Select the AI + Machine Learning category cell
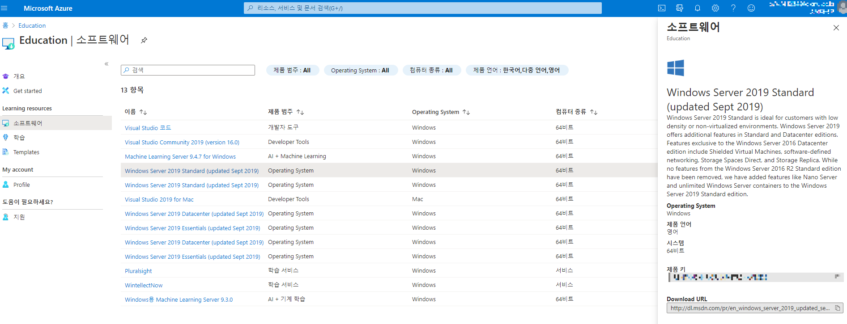 point(297,156)
